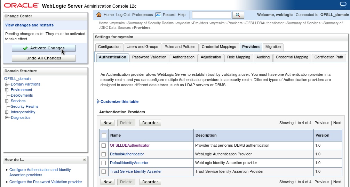Open the Credential Mappings tab
This screenshot has height=187, width=350.
tap(219, 47)
